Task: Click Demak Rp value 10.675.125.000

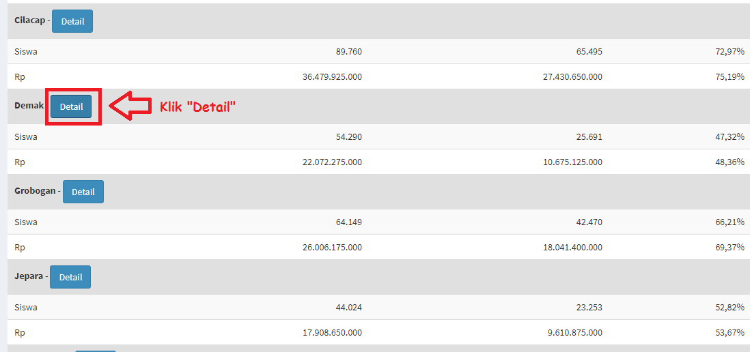Action: (x=573, y=162)
